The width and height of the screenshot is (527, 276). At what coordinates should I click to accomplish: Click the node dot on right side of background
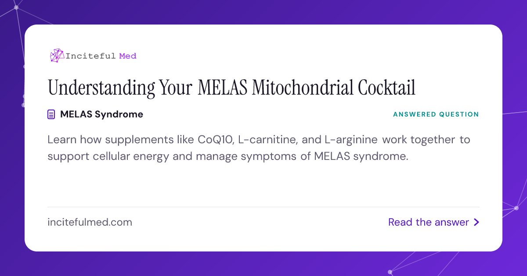pyautogui.click(x=516, y=208)
